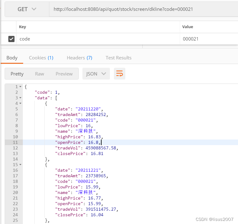Click line number 11 in the gutter
The image size is (238, 224).
pos(15,142)
